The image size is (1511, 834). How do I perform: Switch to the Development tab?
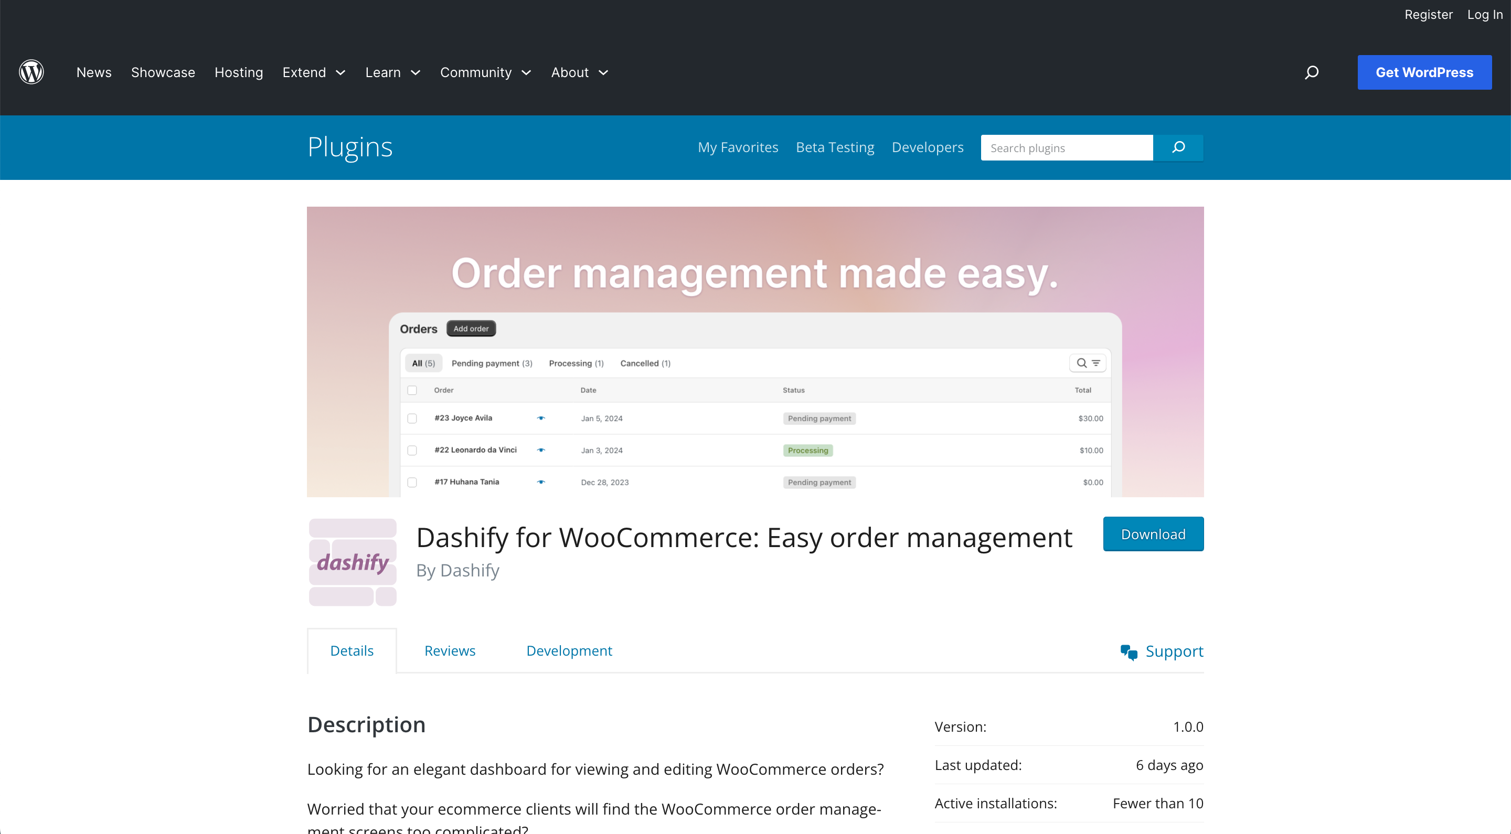568,649
